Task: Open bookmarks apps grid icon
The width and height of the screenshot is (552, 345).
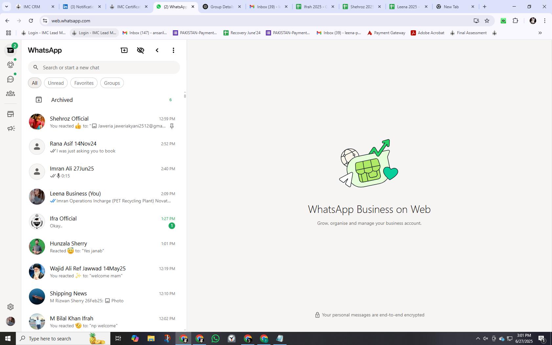Action: pyautogui.click(x=9, y=33)
